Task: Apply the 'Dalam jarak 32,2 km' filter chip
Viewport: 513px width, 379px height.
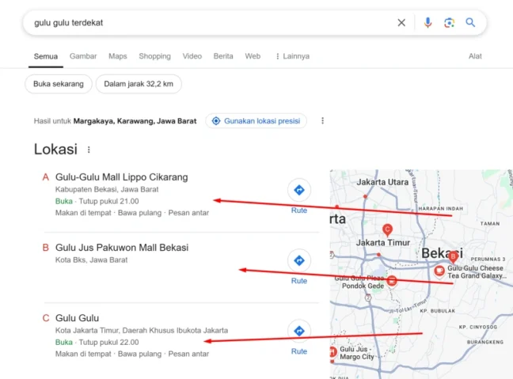Action: [x=139, y=84]
